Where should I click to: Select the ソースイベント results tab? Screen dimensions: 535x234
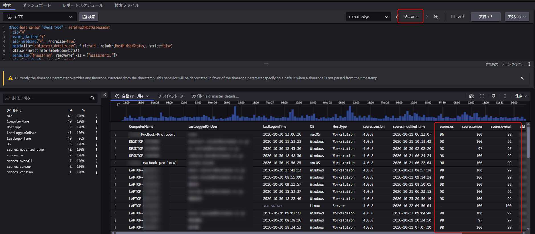[168, 96]
